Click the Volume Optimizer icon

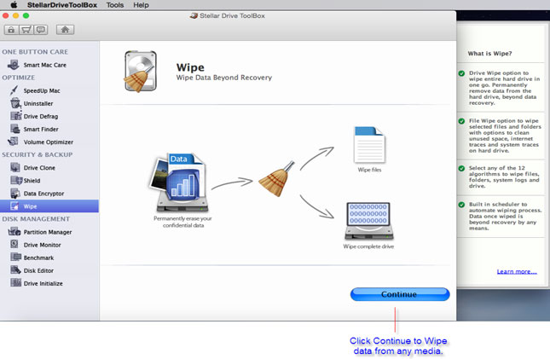[x=14, y=142]
